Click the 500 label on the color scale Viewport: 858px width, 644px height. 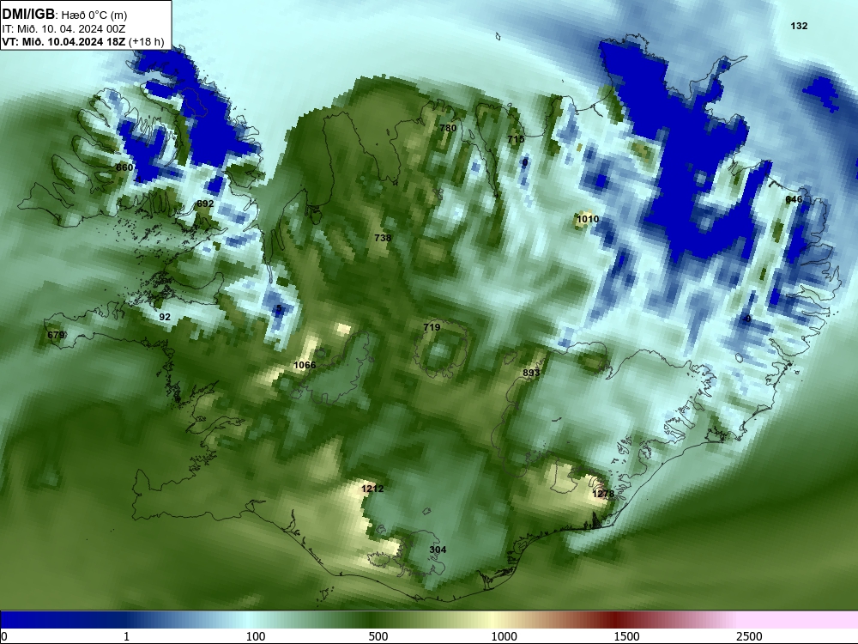tap(378, 636)
